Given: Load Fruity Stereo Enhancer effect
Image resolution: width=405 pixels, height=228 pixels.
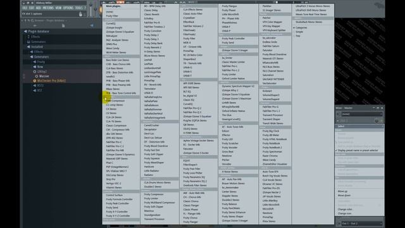Looking at the screenshot, I should point(234,212).
